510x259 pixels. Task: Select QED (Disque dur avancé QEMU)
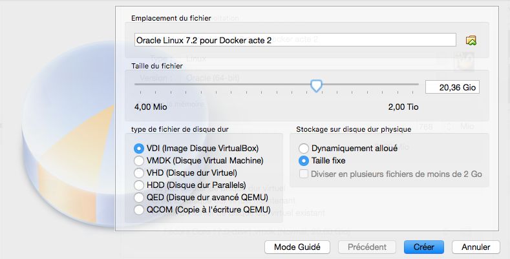139,198
